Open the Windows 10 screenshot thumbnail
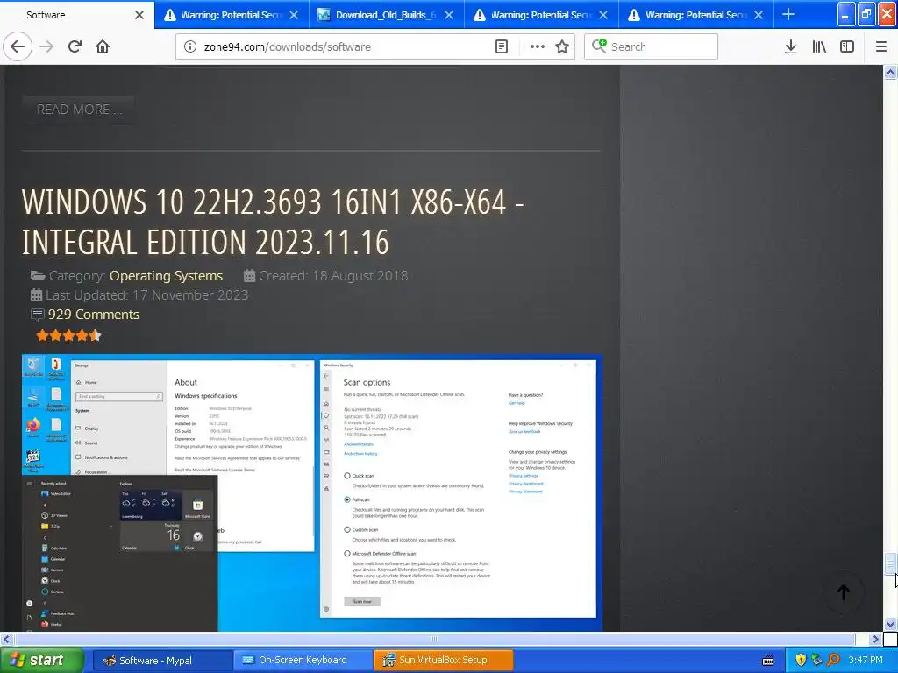Image resolution: width=898 pixels, height=673 pixels. pos(312,492)
